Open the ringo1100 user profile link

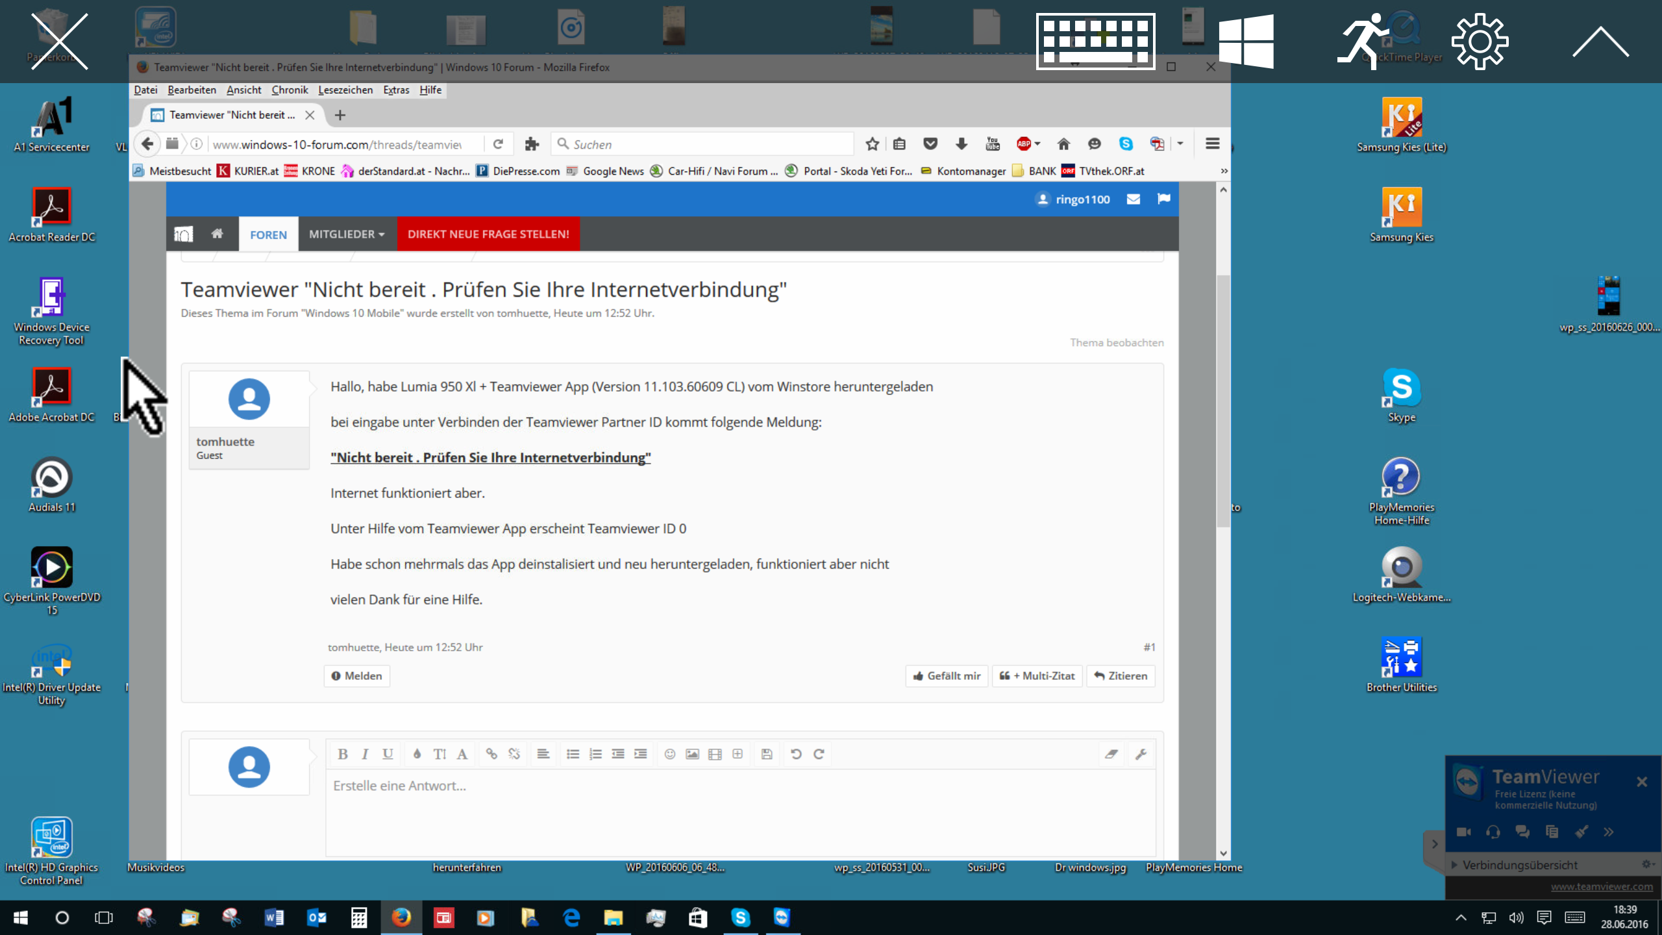(x=1073, y=199)
